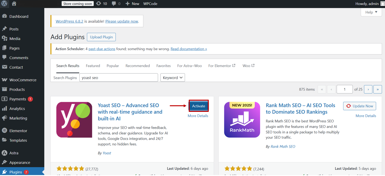This screenshot has width=385, height=176.
Task: Switch to Popular tab
Action: (113, 66)
